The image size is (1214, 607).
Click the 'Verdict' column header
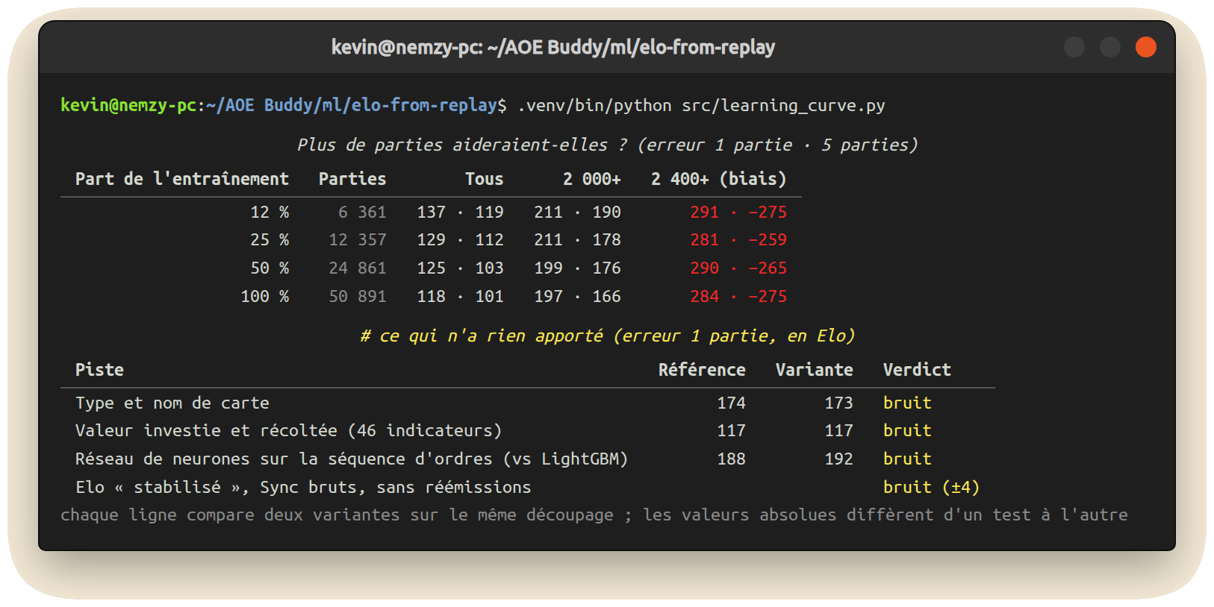(x=917, y=370)
